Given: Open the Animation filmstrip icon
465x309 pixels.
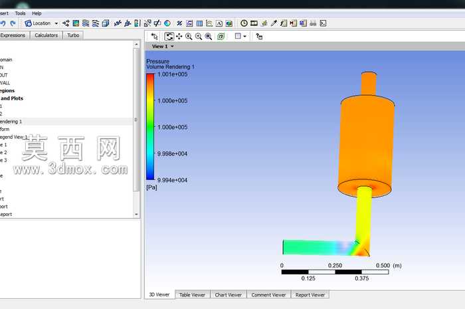Looking at the screenshot, I should click(254, 23).
